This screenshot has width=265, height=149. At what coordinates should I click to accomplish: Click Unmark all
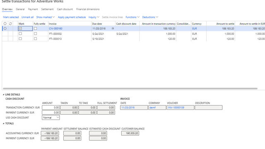(x=27, y=17)
